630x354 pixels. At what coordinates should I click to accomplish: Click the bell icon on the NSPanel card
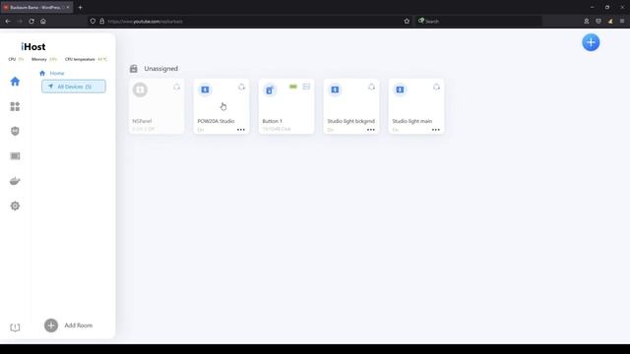(177, 87)
